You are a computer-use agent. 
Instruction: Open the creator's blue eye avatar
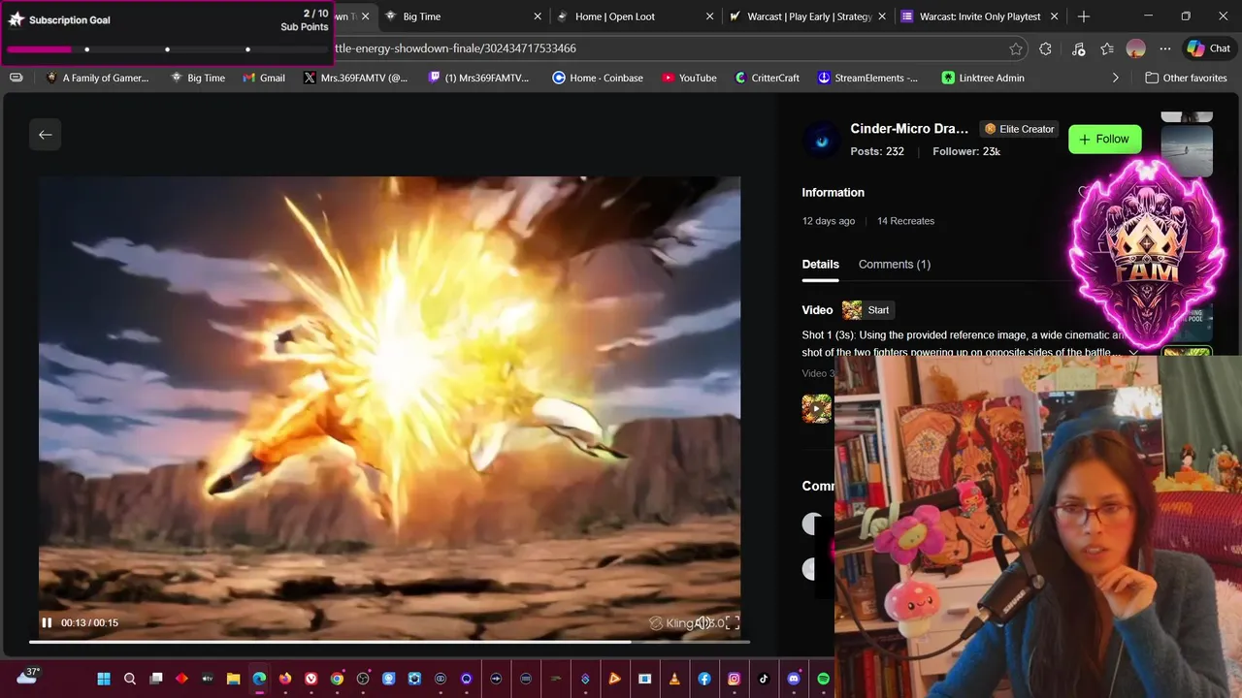pyautogui.click(x=822, y=141)
